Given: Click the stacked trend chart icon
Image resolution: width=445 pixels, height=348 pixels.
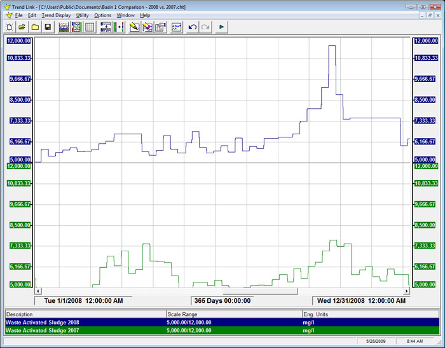Looking at the screenshot, I should (64, 27).
